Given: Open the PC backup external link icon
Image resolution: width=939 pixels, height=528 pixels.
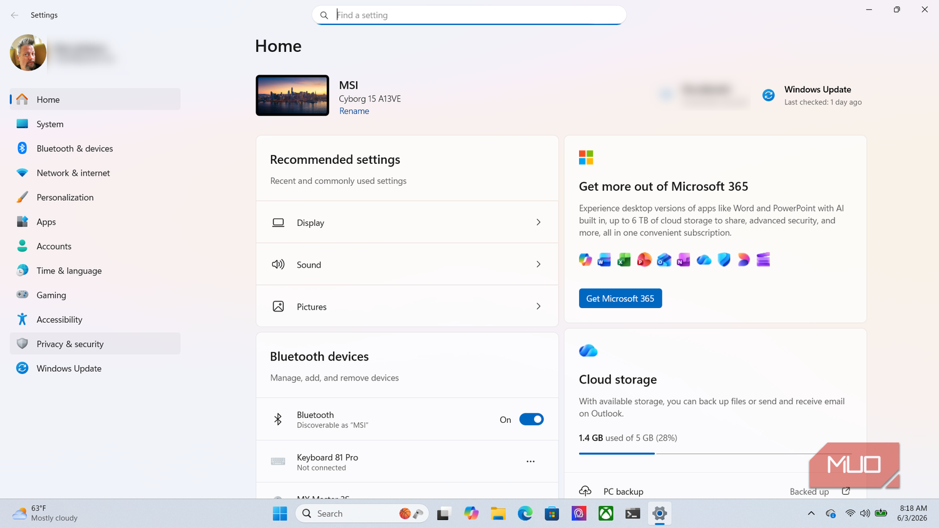Looking at the screenshot, I should click(846, 491).
